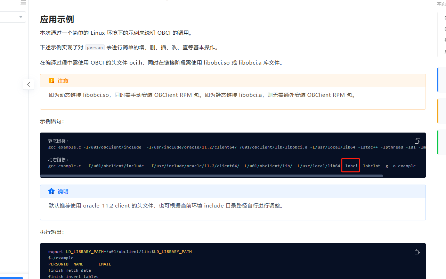Collapse the sidebar with the chevron button
Image resolution: width=446 pixels, height=279 pixels.
pyautogui.click(x=29, y=84)
